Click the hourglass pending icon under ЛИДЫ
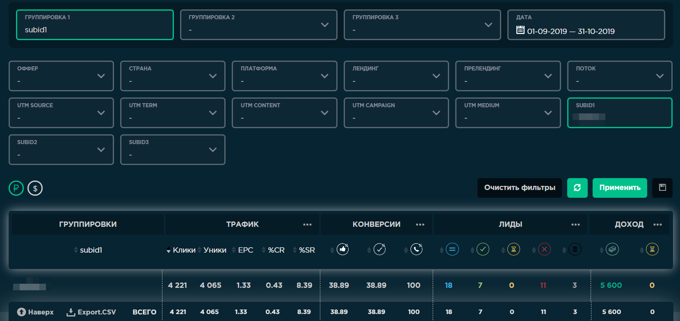Viewport: 680px width, 321px height. click(513, 249)
